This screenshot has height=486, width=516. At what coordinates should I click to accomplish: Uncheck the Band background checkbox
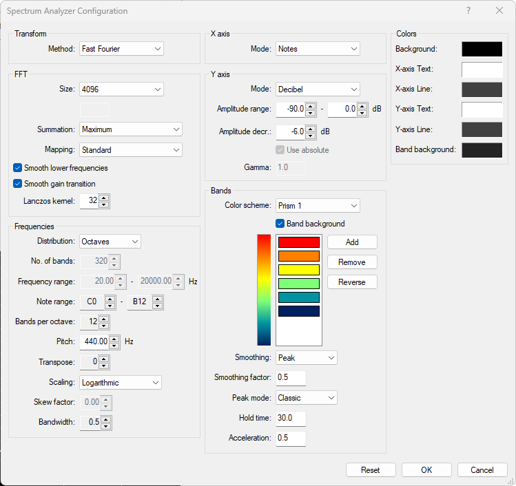coord(280,224)
